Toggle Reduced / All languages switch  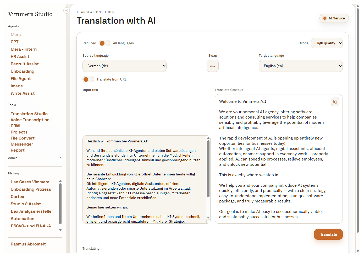tap(104, 43)
